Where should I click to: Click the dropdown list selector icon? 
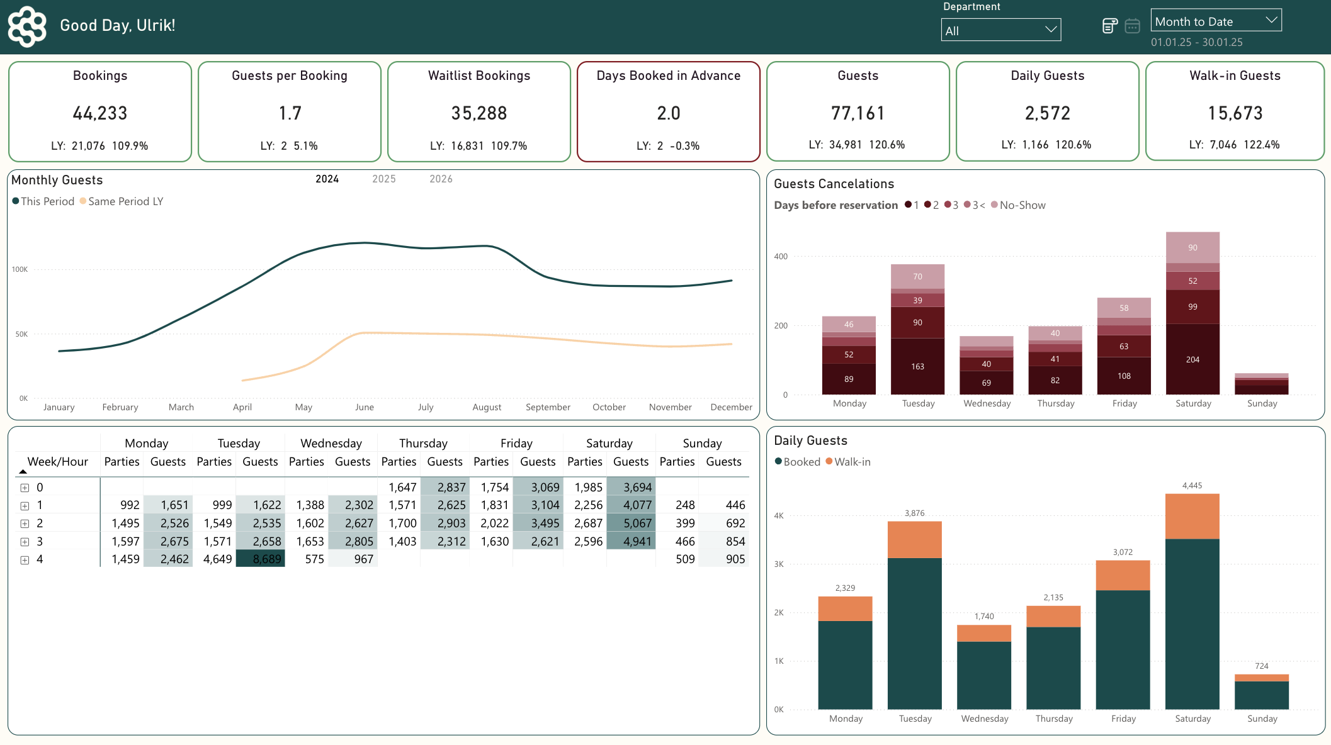pos(1109,26)
